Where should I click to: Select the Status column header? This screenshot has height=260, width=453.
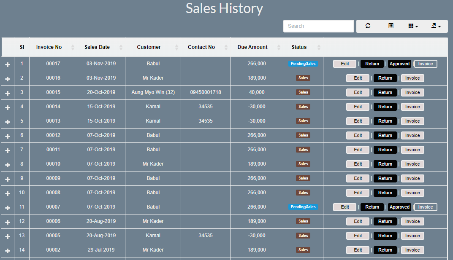tap(298, 47)
